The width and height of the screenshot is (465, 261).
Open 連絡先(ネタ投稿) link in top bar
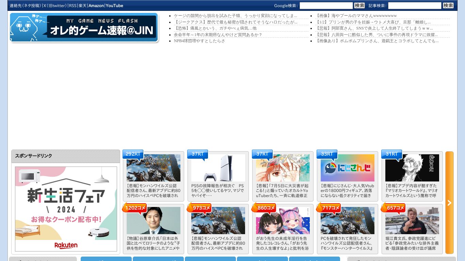(25, 6)
